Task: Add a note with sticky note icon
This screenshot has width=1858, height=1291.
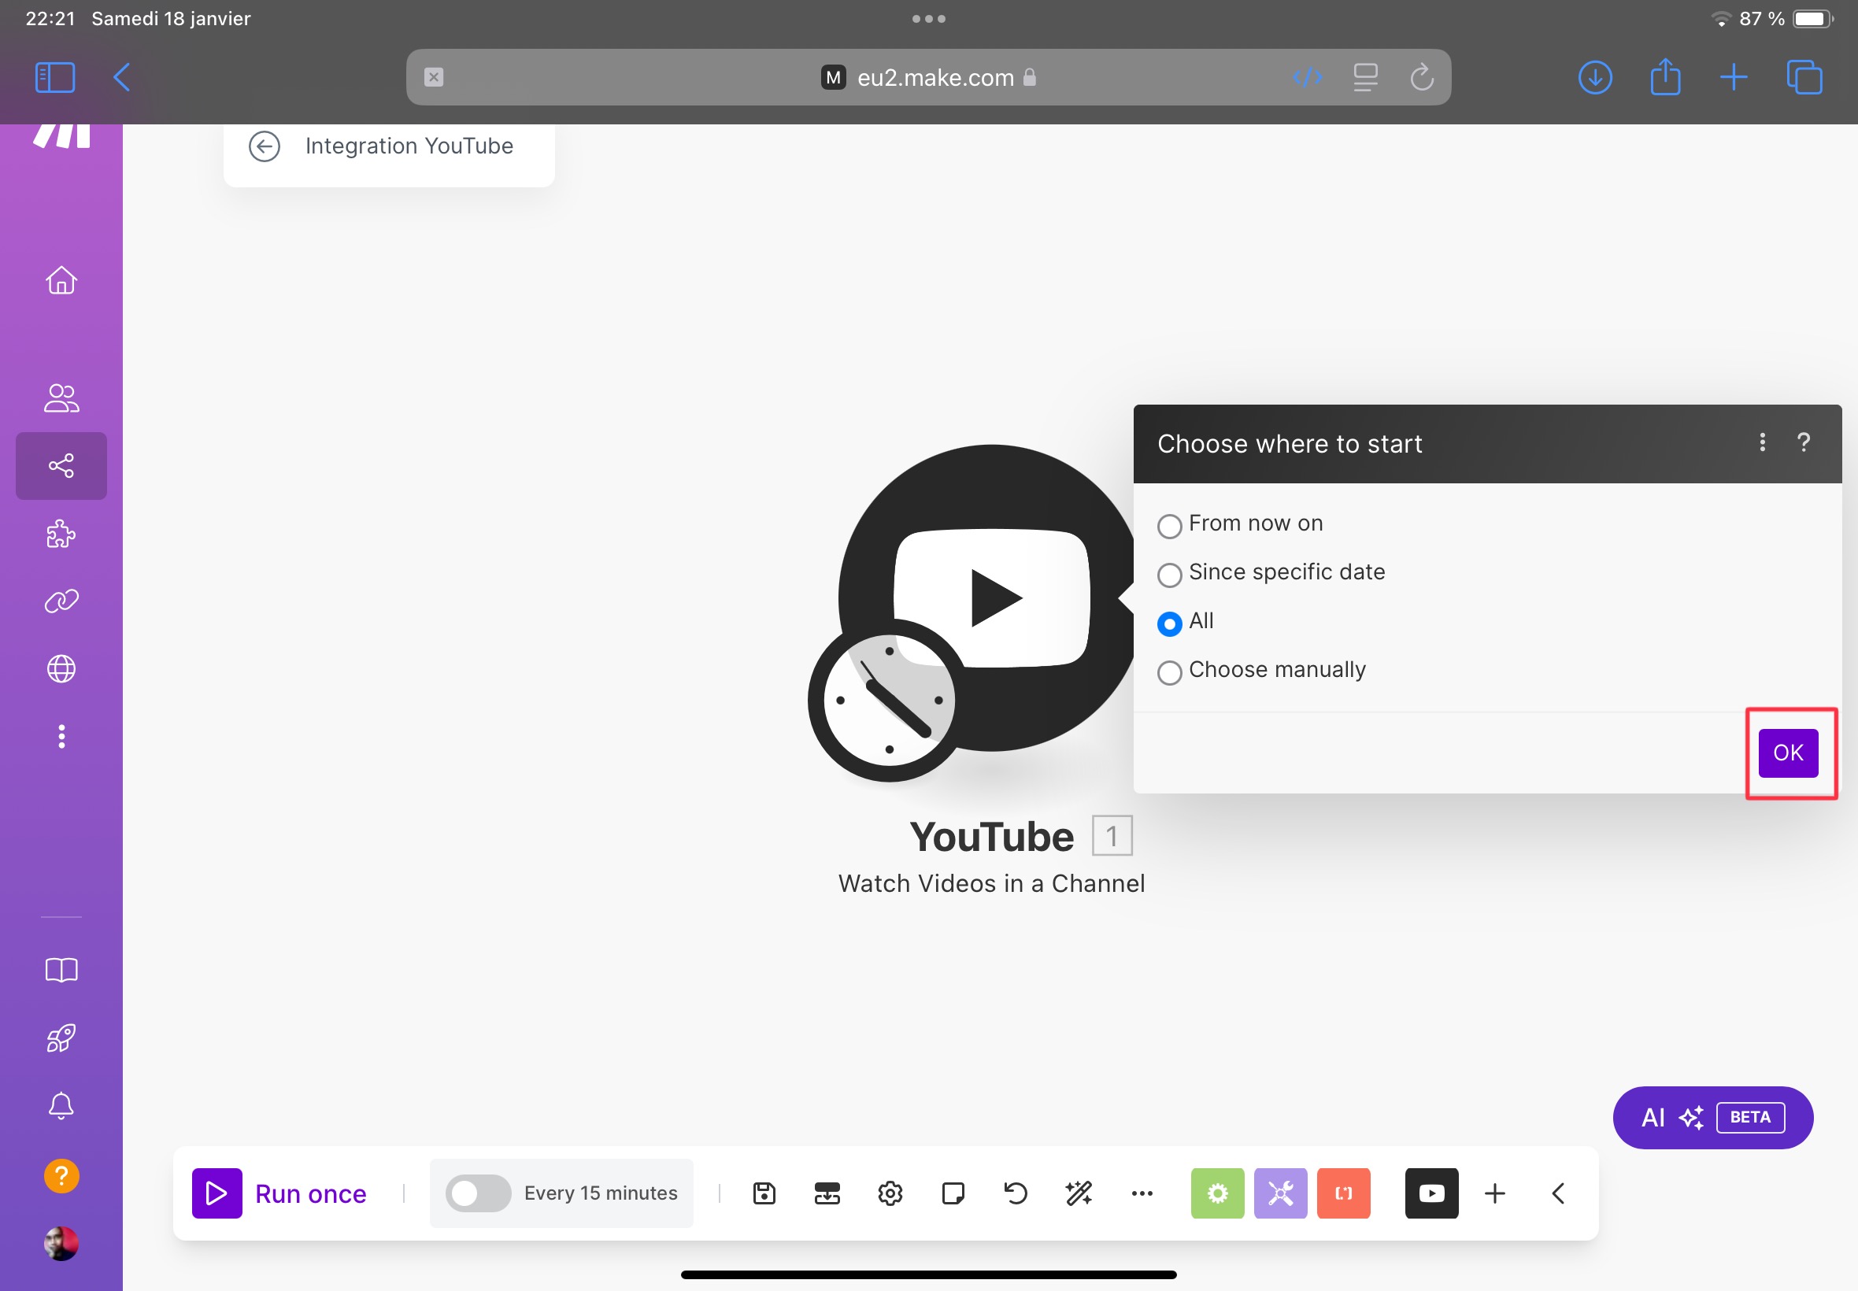Action: (953, 1193)
